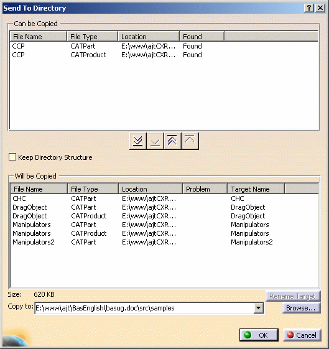
Task: Click the move selected file down arrow icon
Action: pyautogui.click(x=155, y=141)
